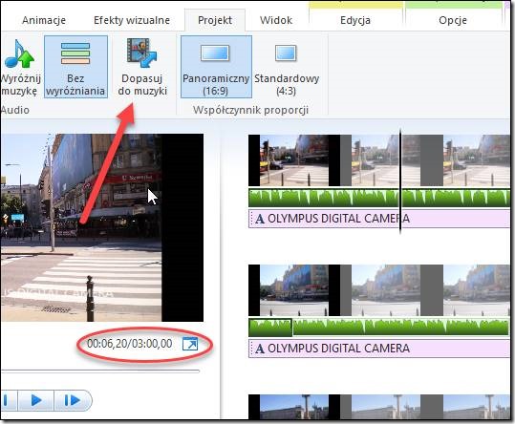Screen dimensions: 515x424
Task: Open the Efekty wizualne tab
Action: (132, 20)
